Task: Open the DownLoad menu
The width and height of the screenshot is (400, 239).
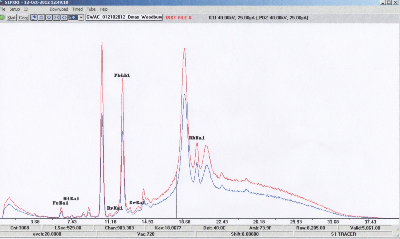Action: [59, 9]
